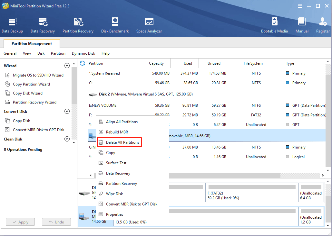Sort by Capacity column header
Image resolution: width=332 pixels, height=236 pixels.
click(156, 63)
